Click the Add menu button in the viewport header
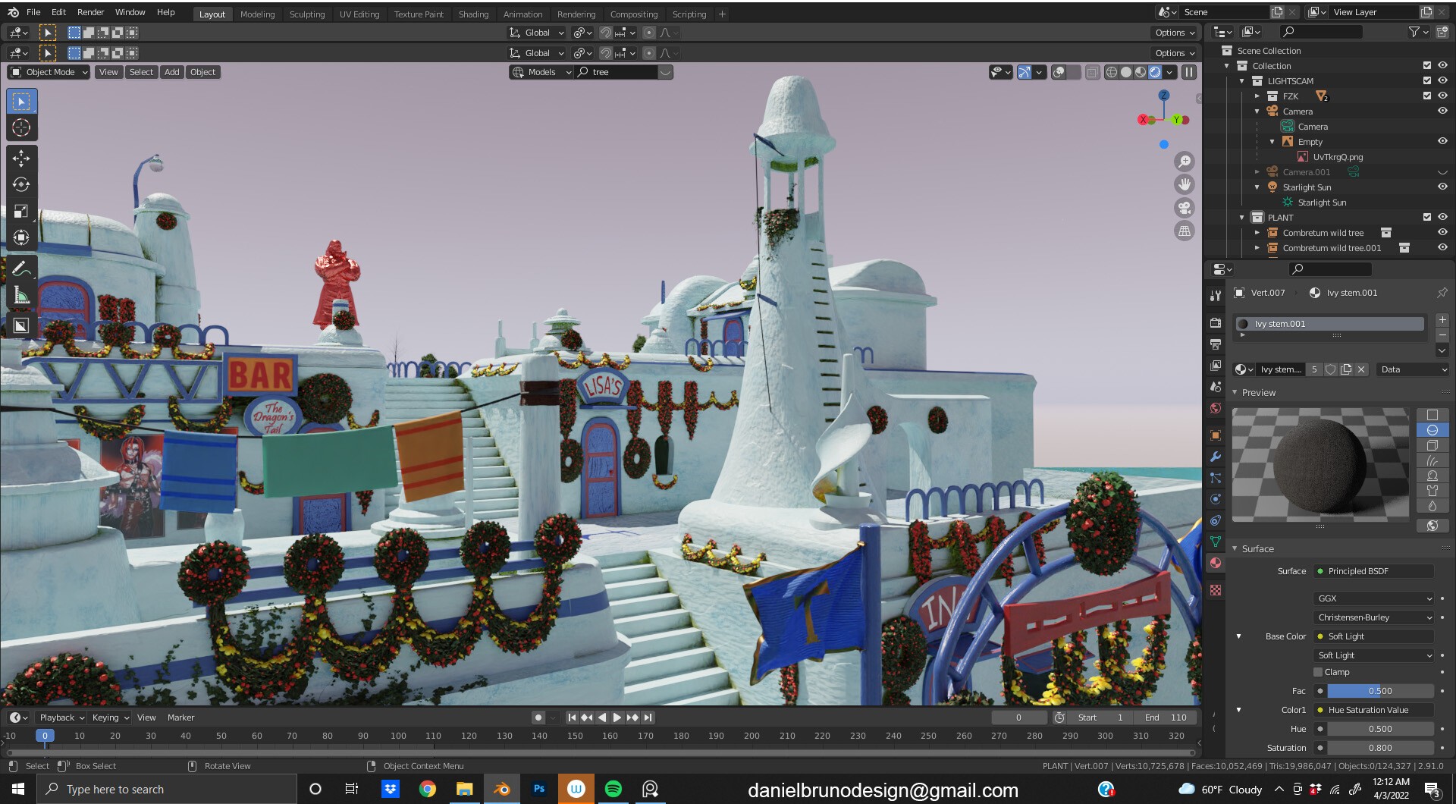 172,72
